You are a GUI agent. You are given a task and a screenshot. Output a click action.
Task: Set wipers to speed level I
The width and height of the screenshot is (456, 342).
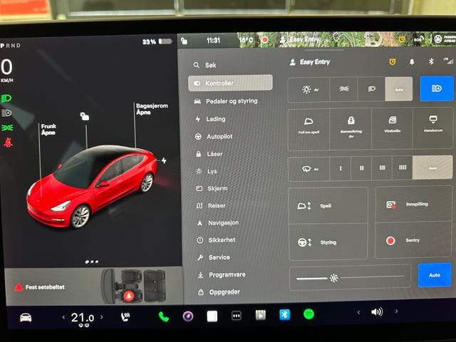pos(341,168)
